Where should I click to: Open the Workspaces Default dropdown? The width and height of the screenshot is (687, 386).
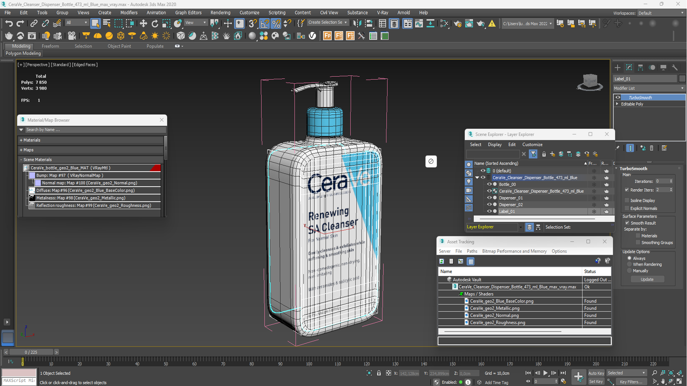[x=661, y=13]
